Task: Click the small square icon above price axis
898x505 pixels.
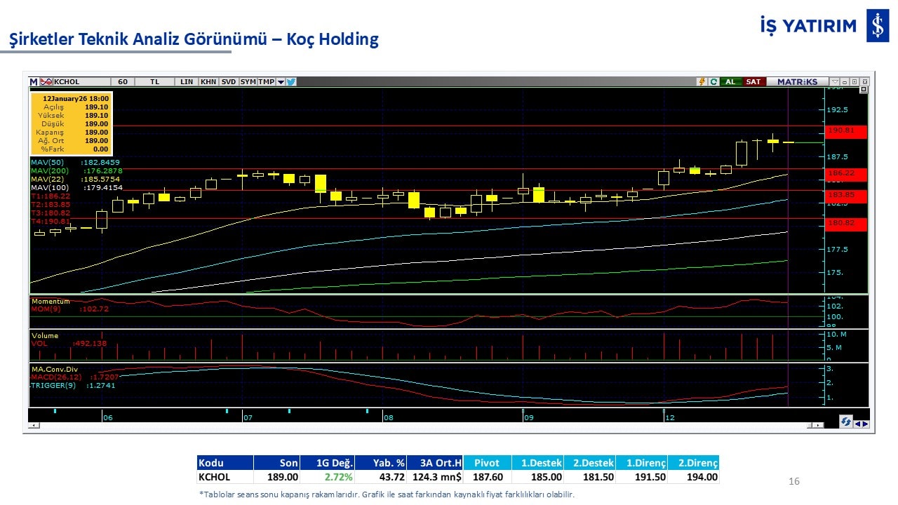Action: click(x=863, y=90)
